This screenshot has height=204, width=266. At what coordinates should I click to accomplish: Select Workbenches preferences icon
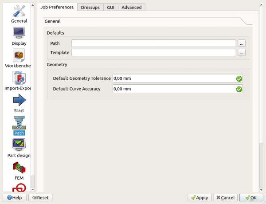coord(18,59)
